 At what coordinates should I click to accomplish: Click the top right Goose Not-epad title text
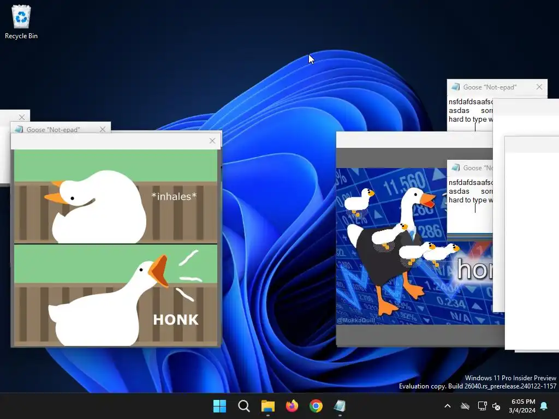click(x=490, y=87)
